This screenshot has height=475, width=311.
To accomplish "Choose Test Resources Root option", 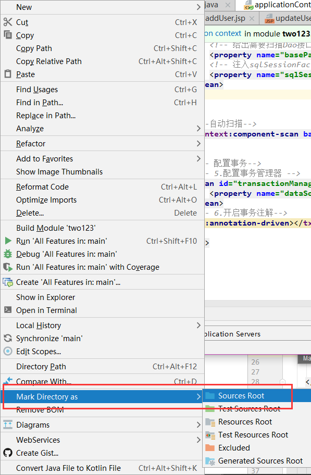I will [257, 435].
